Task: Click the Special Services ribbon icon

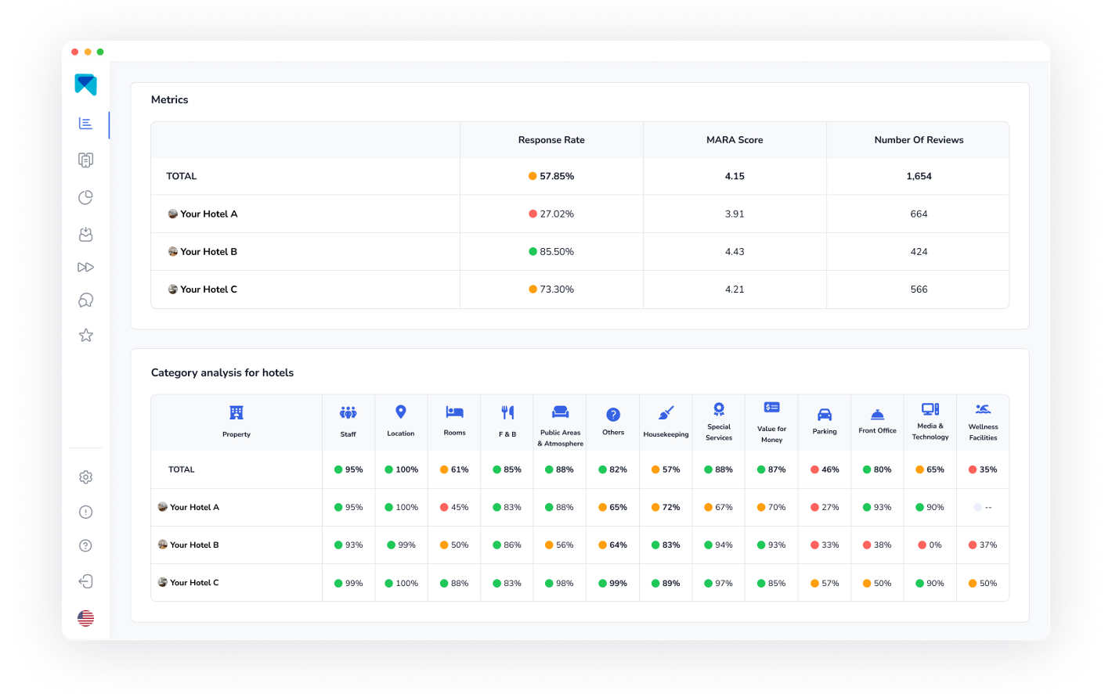Action: [x=719, y=409]
